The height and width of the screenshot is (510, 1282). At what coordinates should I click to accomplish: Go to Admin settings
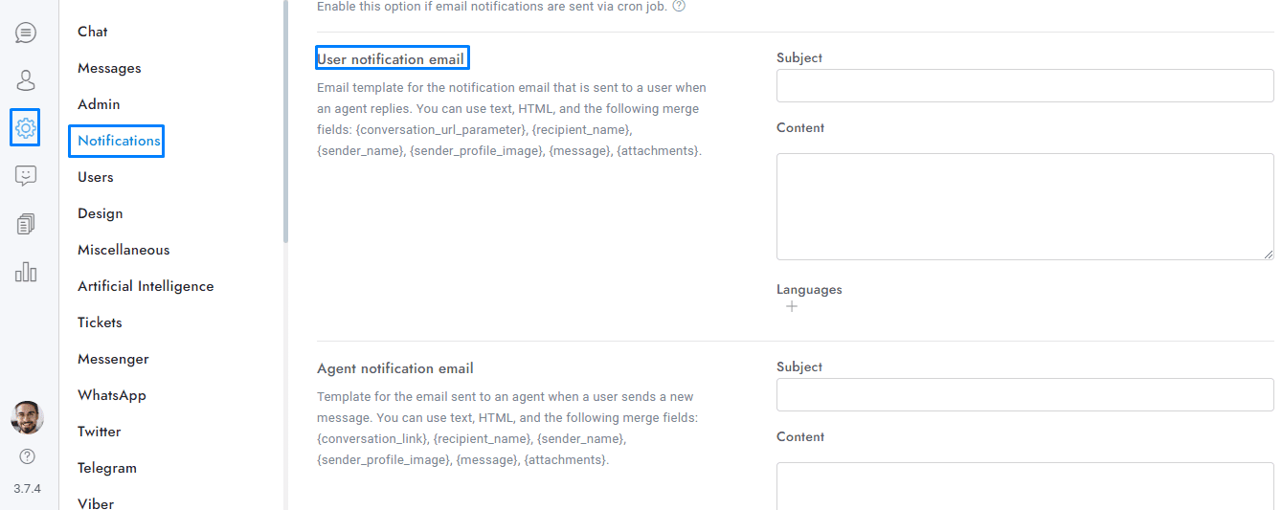(99, 104)
